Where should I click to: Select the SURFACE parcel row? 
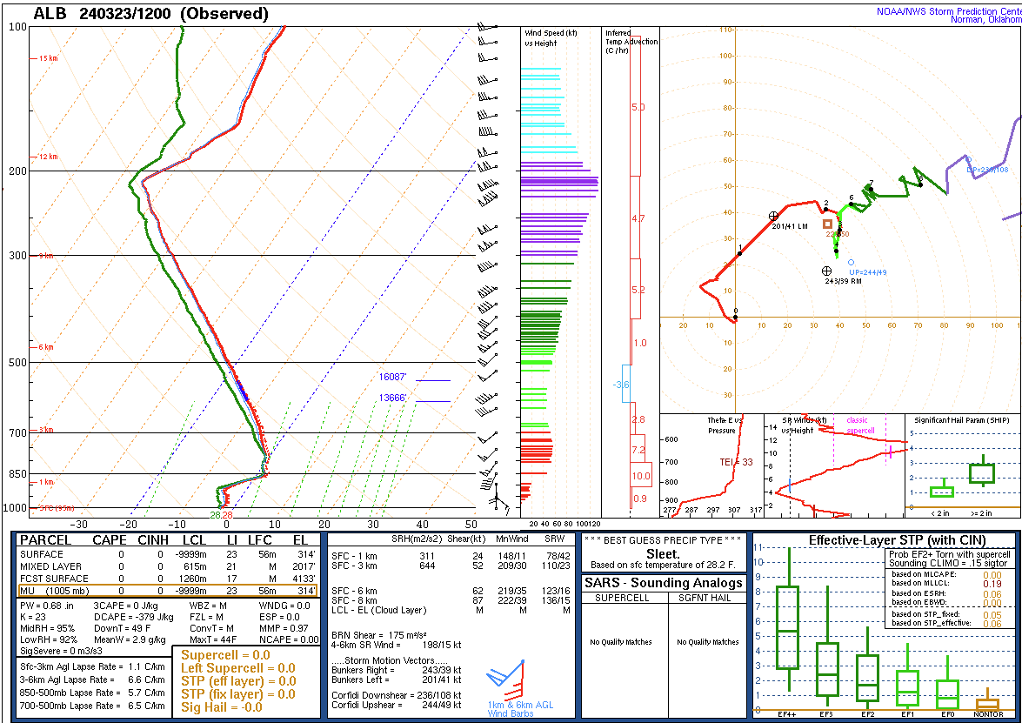pos(168,554)
